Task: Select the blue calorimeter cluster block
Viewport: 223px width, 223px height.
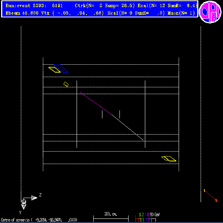Action: (61, 69)
